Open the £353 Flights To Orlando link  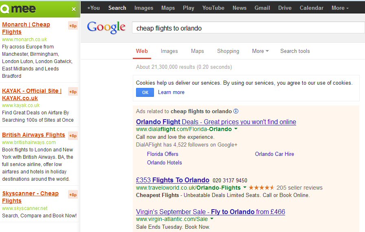172,180
